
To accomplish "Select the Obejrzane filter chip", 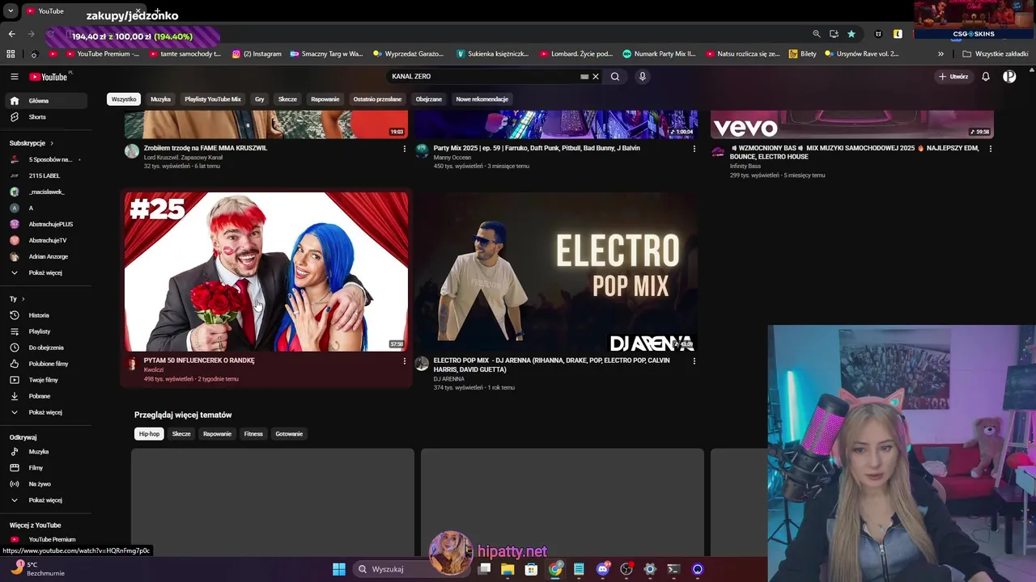I will 429,99.
